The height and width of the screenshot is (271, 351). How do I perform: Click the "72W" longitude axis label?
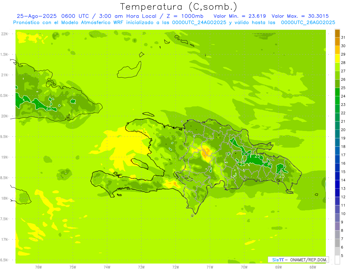coord(175,267)
